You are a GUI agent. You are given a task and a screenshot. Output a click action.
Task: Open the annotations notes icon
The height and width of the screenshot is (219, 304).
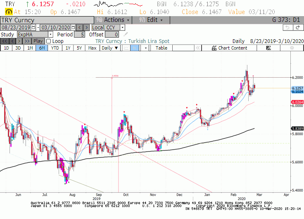[268, 48]
